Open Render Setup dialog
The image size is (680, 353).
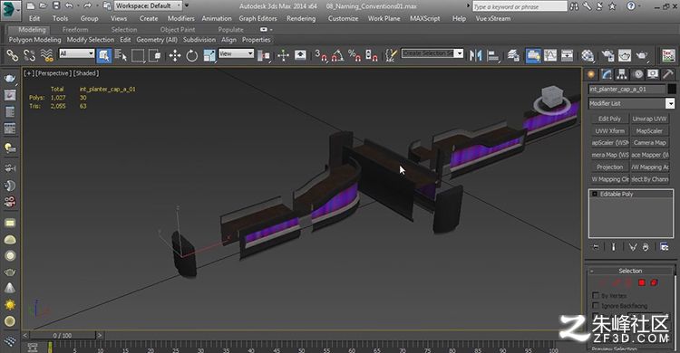point(607,55)
